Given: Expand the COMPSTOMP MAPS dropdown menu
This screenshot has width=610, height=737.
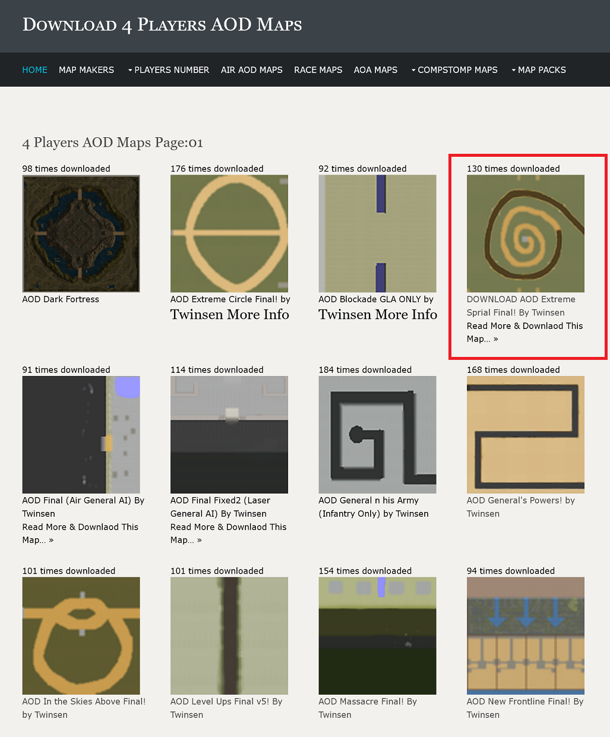Looking at the screenshot, I should pos(454,70).
